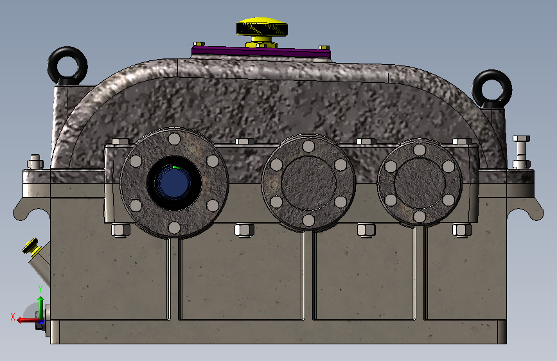Select the vertical rib below left bearing cover

coord(174,279)
